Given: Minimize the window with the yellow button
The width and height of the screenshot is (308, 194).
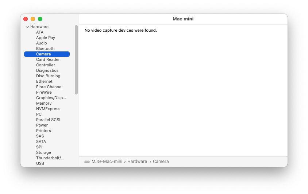Looking at the screenshot, I should 33,19.
